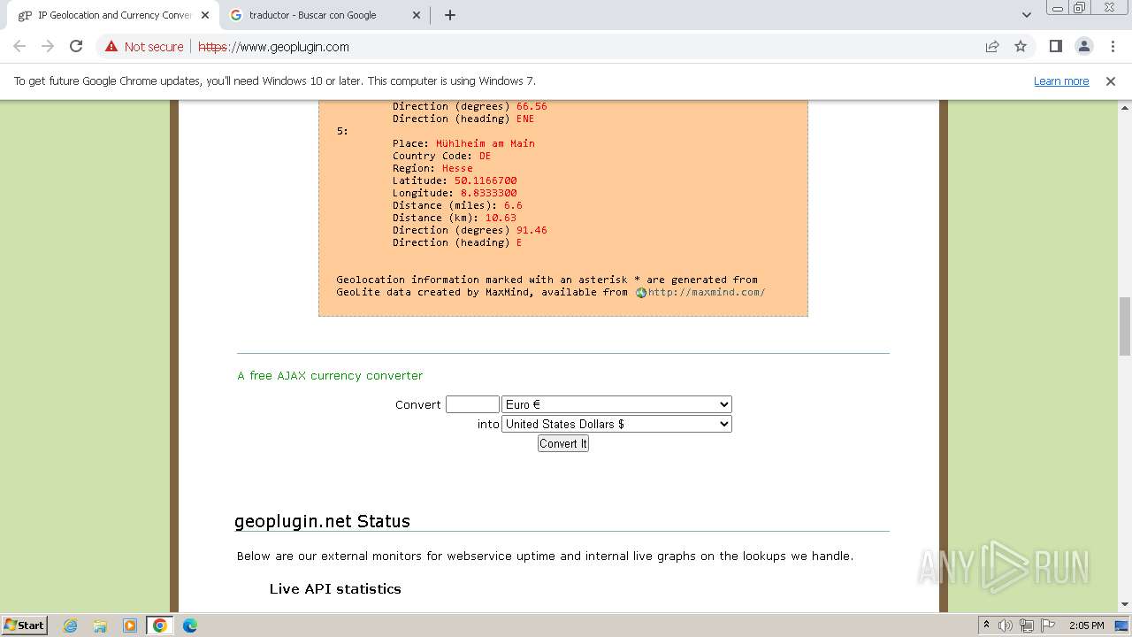1132x637 pixels.
Task: Focus the Convert amount field
Action: point(472,404)
